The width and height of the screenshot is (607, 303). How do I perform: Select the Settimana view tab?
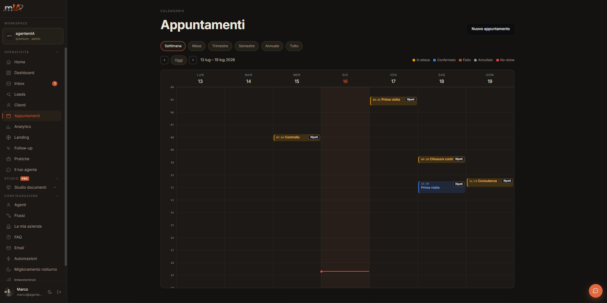[173, 46]
